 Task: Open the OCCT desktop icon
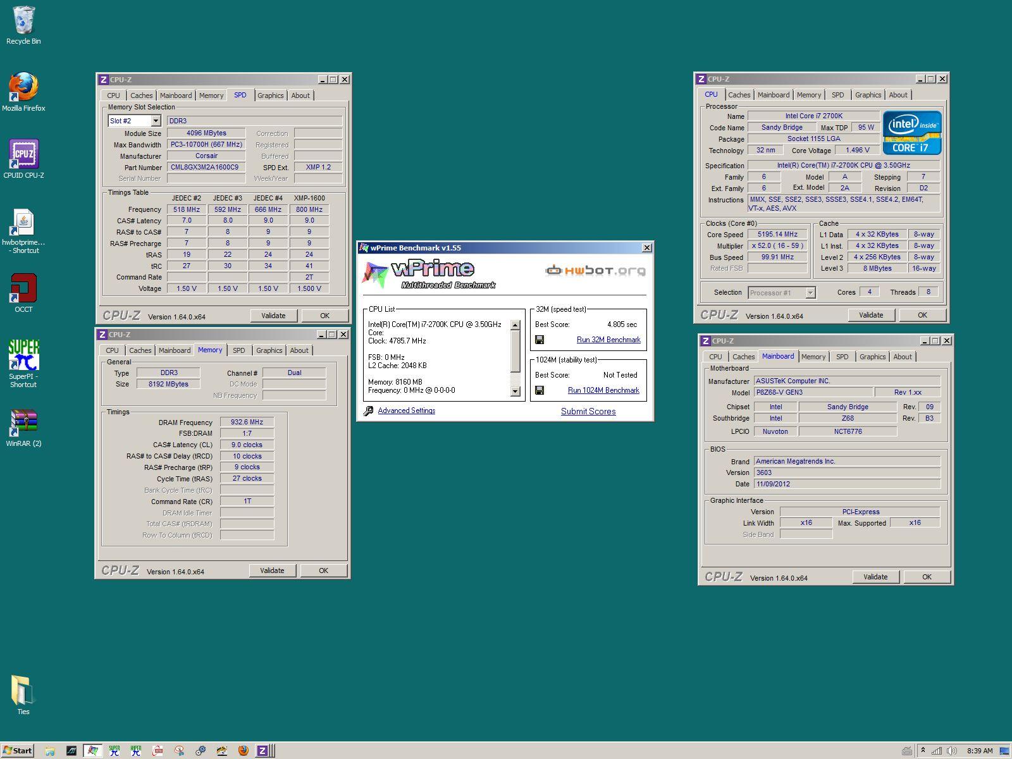tap(23, 293)
